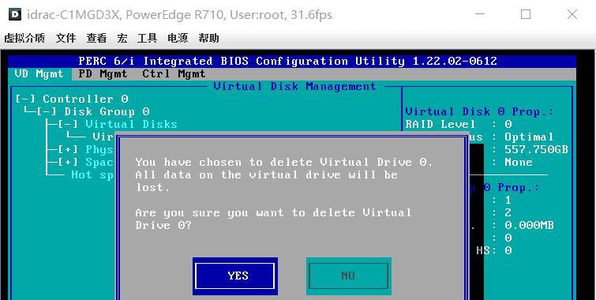Close the iDRAC console window
Image resolution: width=596 pixels, height=300 pixels.
[572, 14]
